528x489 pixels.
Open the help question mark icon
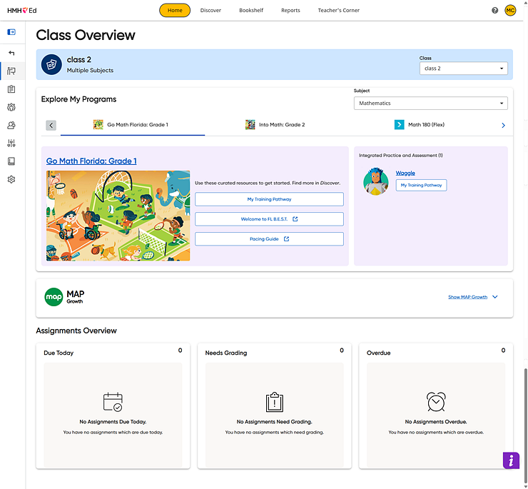[x=494, y=11]
